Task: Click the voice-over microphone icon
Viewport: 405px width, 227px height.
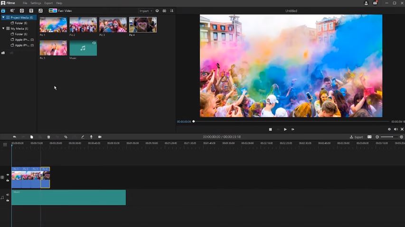Action: (91, 137)
